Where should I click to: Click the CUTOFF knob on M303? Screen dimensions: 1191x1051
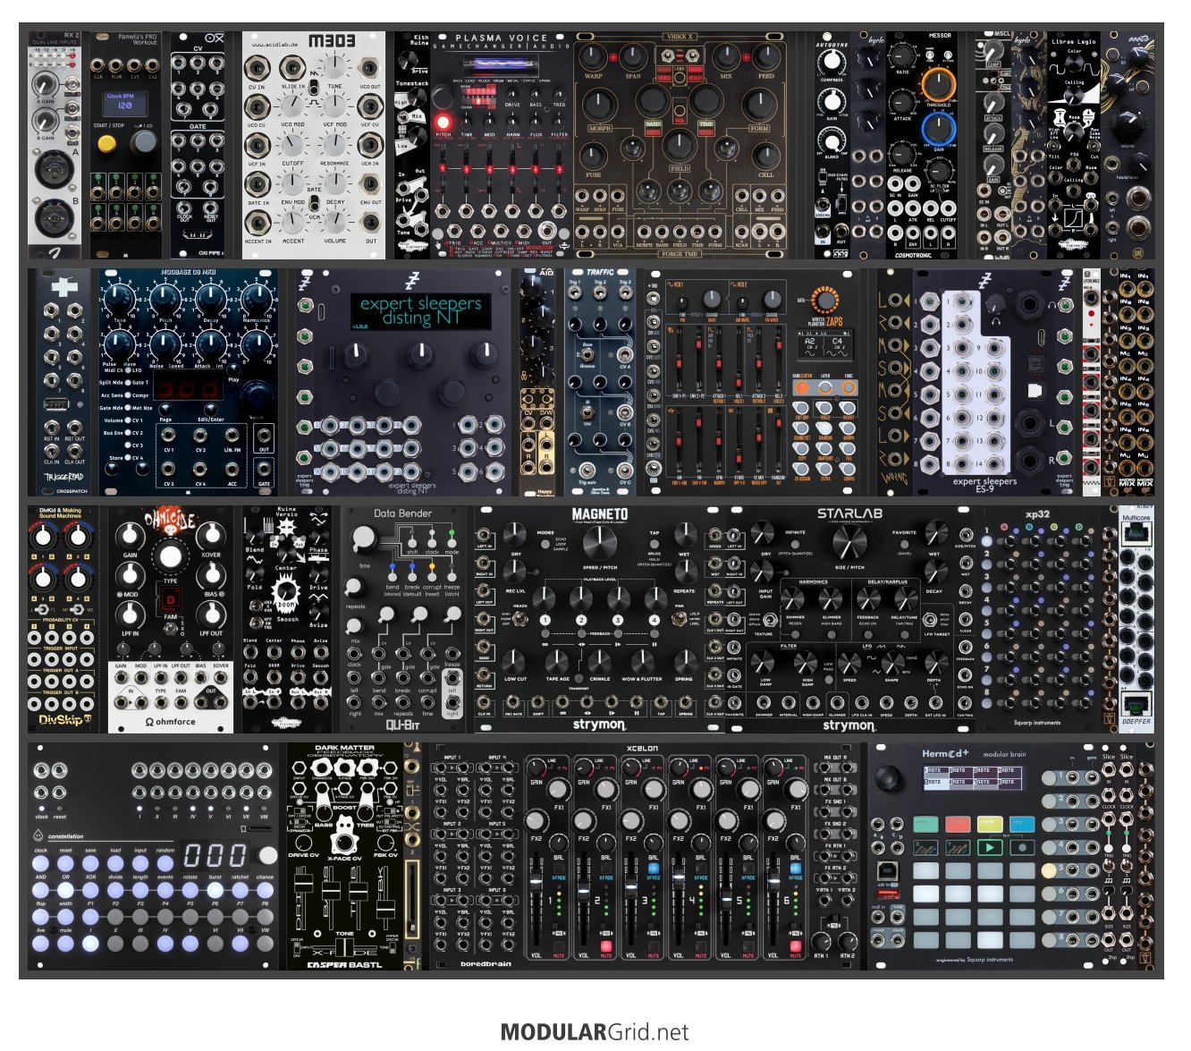(293, 143)
